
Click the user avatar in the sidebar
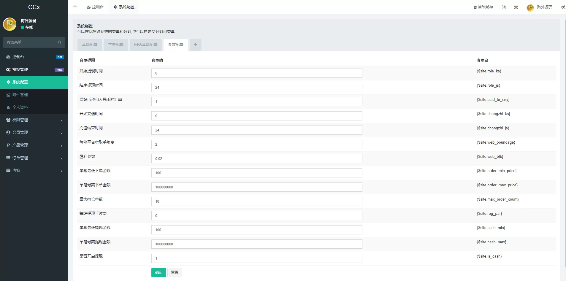(x=9, y=24)
